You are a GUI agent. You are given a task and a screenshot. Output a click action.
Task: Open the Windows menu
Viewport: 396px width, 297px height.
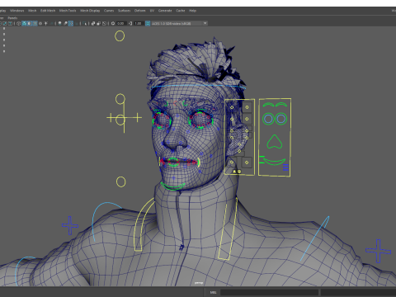[16, 11]
